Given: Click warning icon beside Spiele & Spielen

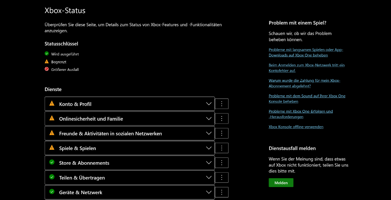Looking at the screenshot, I should [52, 147].
